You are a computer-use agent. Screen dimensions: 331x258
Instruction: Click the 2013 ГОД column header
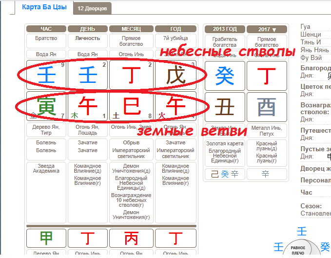click(225, 29)
